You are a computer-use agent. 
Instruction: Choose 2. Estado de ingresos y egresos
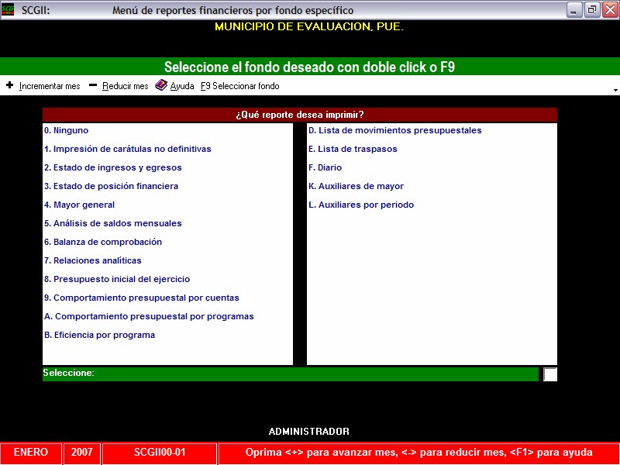point(112,167)
